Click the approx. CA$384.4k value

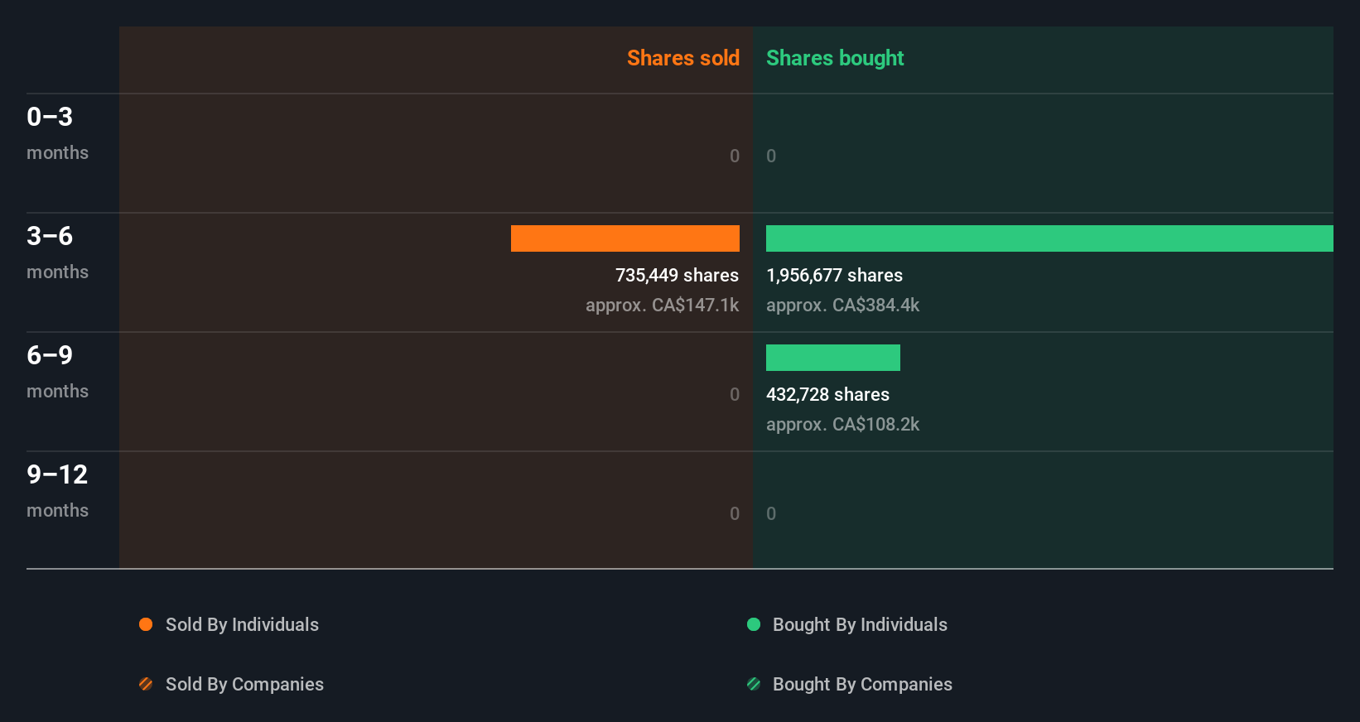pyautogui.click(x=842, y=305)
